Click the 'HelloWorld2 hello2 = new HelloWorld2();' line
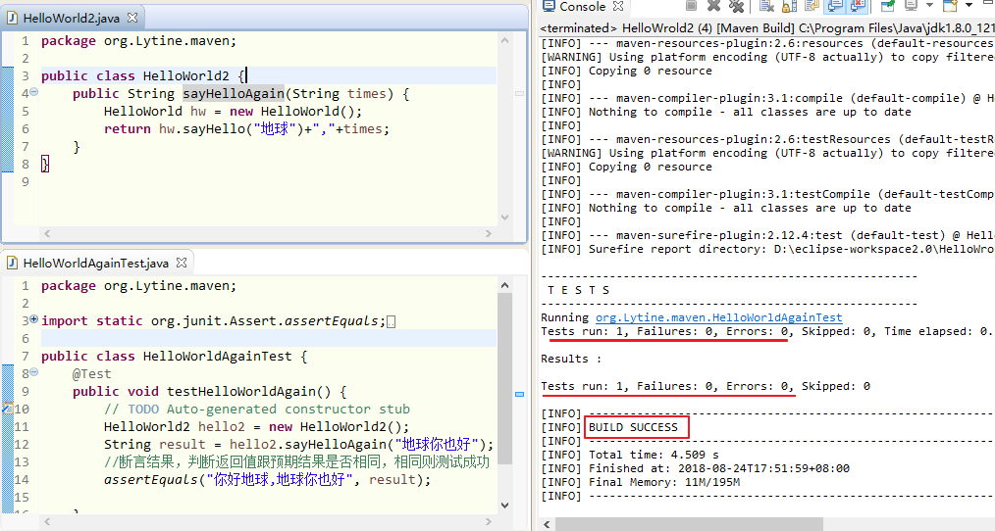This screenshot has height=531, width=995. pos(256,427)
